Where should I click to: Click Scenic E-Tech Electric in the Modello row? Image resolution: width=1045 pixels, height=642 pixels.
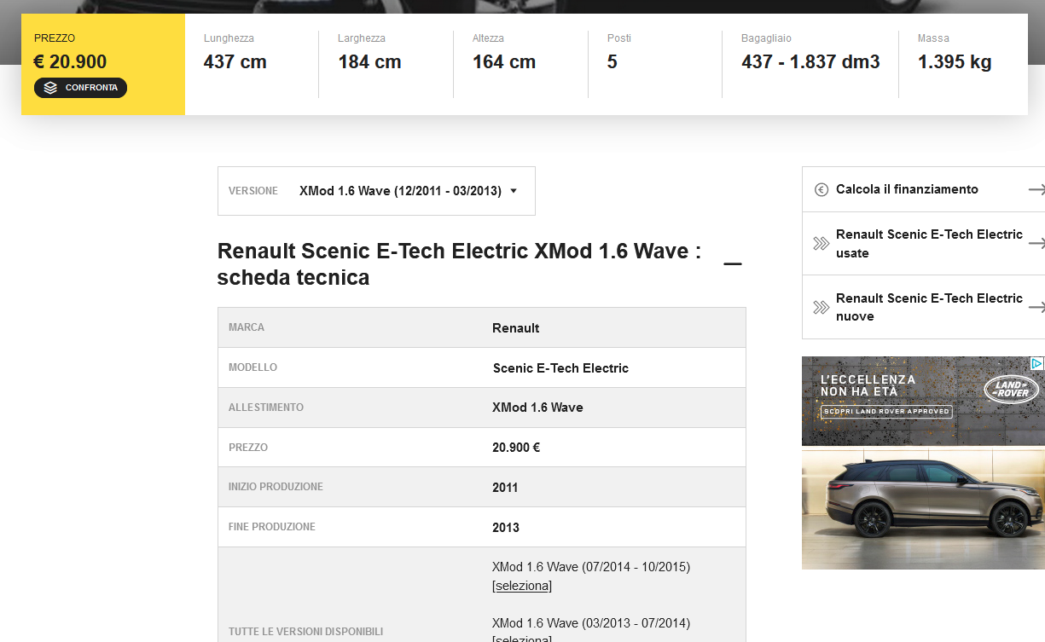coord(560,368)
